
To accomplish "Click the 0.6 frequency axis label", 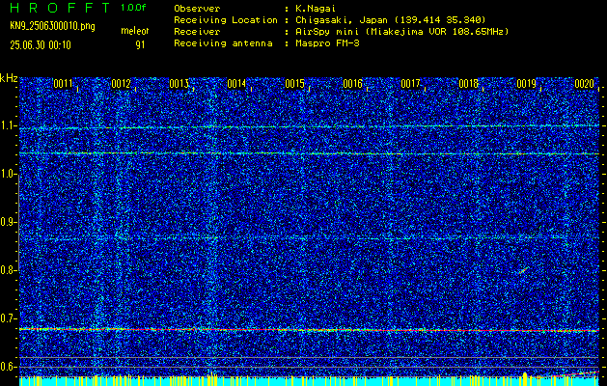I will click(8, 367).
